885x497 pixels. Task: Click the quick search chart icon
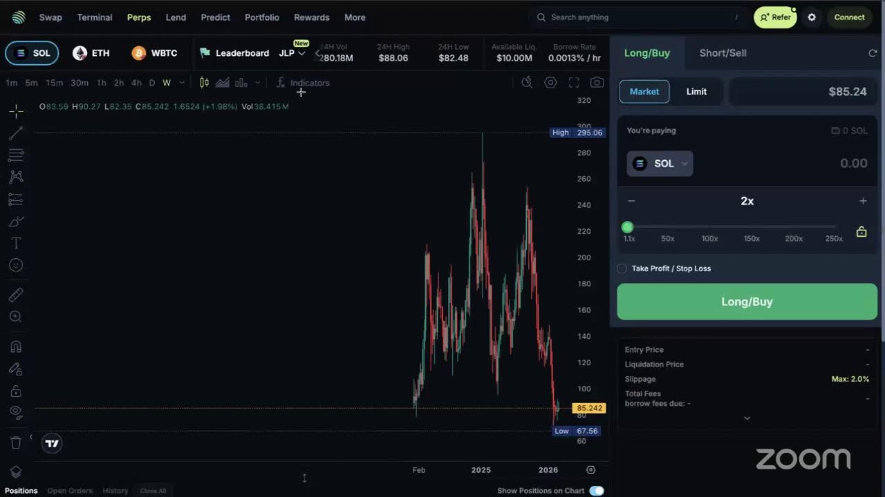[527, 83]
